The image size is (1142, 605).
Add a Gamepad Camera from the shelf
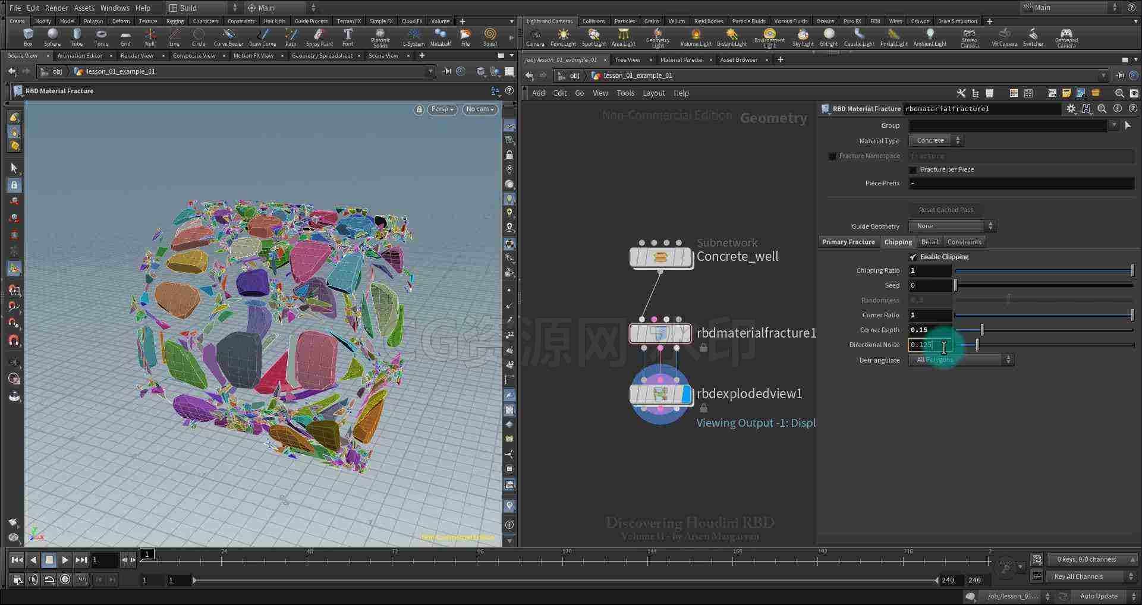point(1067,38)
